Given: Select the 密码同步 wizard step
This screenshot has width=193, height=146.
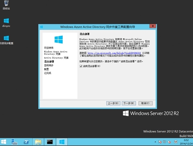Looking at the screenshot, I should pyautogui.click(x=49, y=65).
